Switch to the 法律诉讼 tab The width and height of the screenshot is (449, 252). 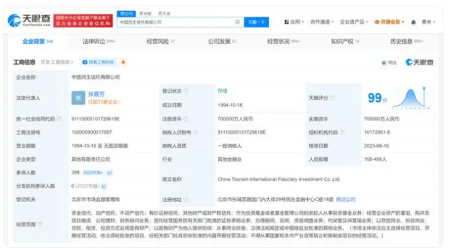[x=98, y=41]
